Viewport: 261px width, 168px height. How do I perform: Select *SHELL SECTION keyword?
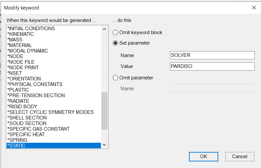[x=27, y=118]
